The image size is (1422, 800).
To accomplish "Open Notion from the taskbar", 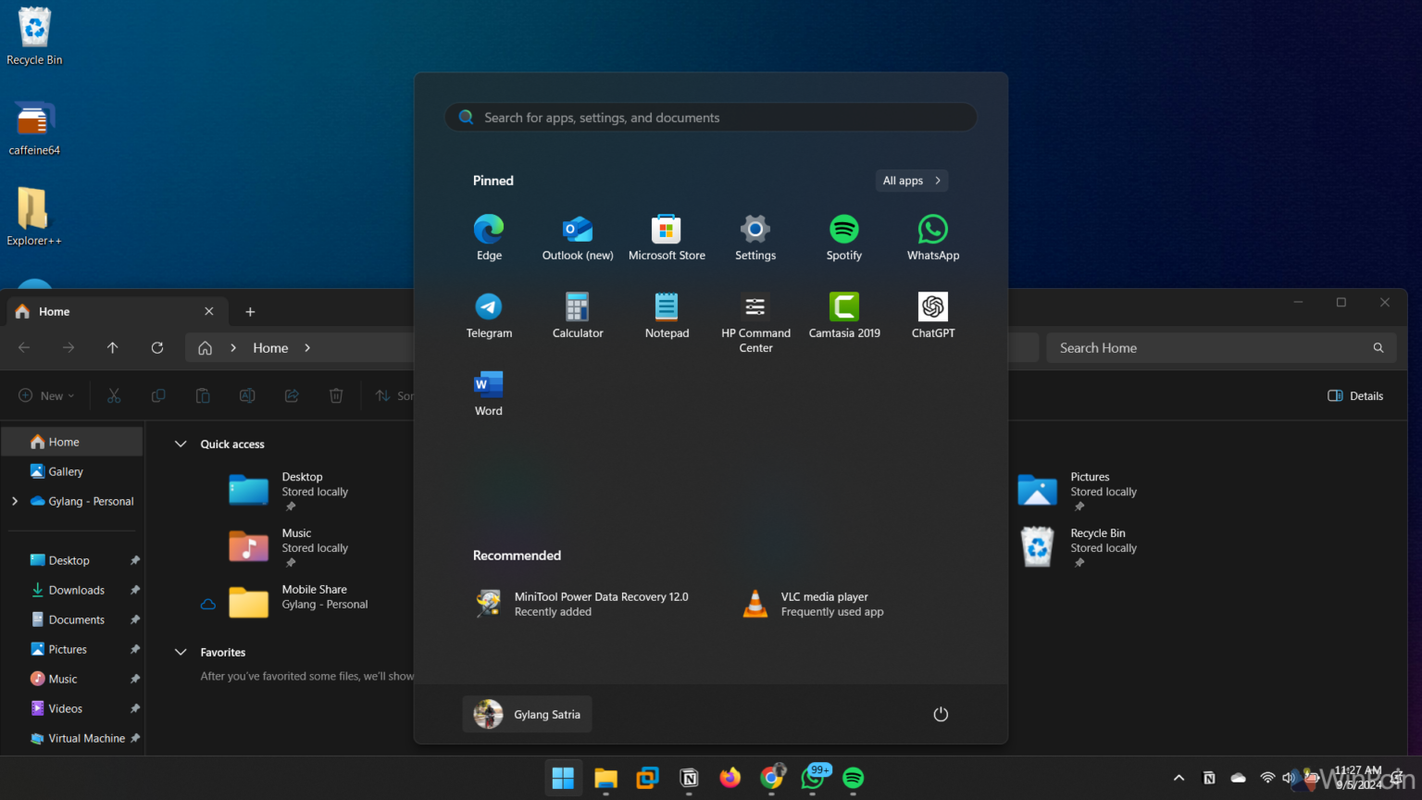I will pyautogui.click(x=689, y=778).
